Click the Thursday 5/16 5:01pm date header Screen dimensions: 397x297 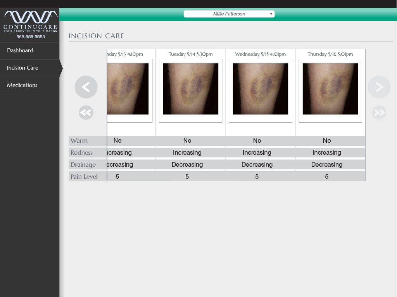[330, 54]
